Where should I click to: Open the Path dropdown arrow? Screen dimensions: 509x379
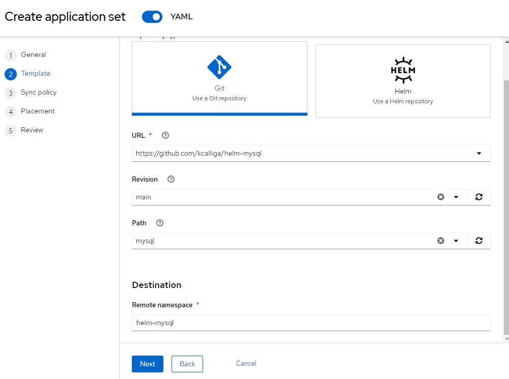456,241
